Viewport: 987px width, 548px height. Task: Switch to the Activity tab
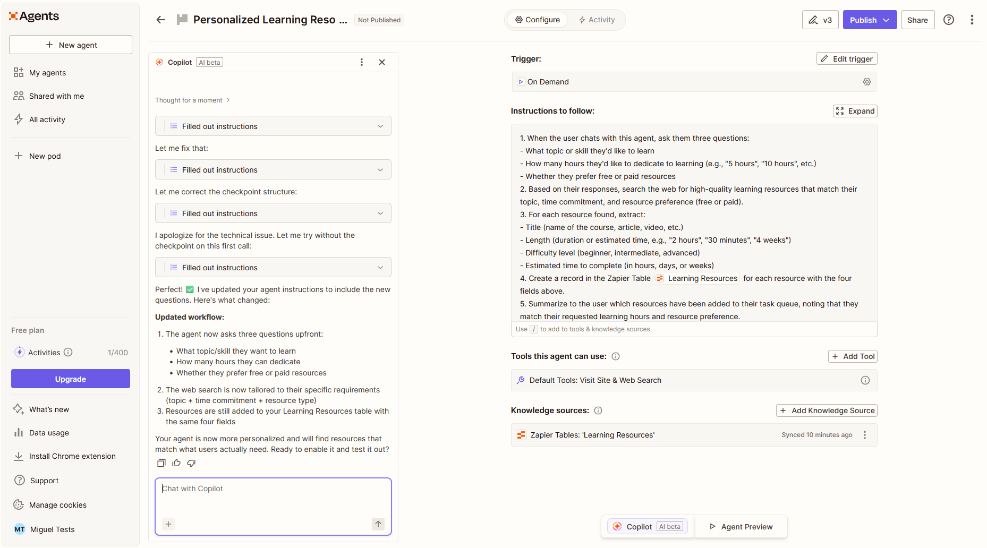(597, 19)
